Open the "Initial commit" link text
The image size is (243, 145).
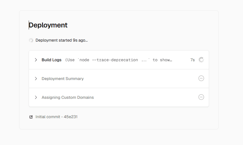(x=47, y=117)
